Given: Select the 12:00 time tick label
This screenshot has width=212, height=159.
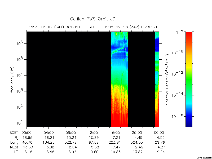Looking at the screenshot, I should pos(93,133).
